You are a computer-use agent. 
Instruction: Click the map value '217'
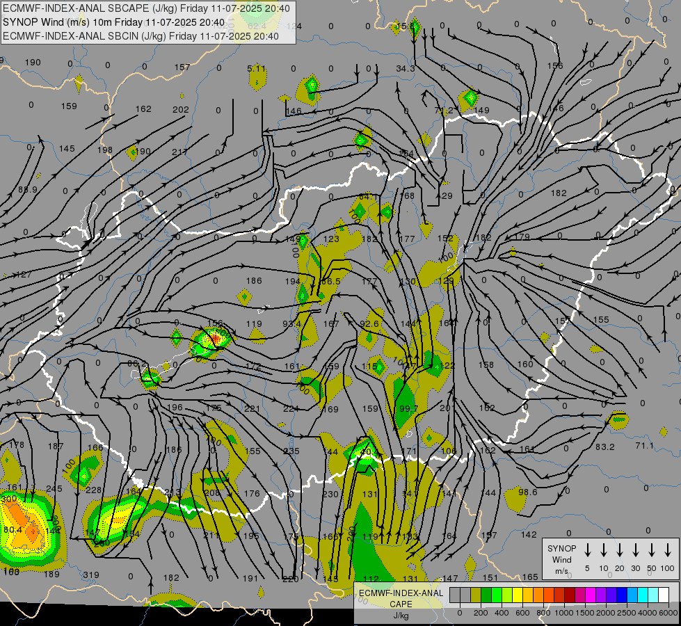coord(179,152)
